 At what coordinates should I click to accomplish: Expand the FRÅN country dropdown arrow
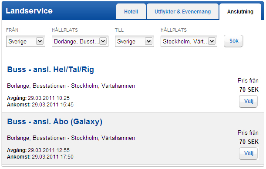click(x=40, y=41)
